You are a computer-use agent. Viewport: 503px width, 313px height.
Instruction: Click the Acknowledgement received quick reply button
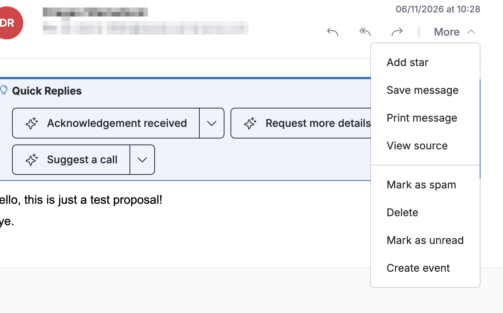tap(106, 123)
